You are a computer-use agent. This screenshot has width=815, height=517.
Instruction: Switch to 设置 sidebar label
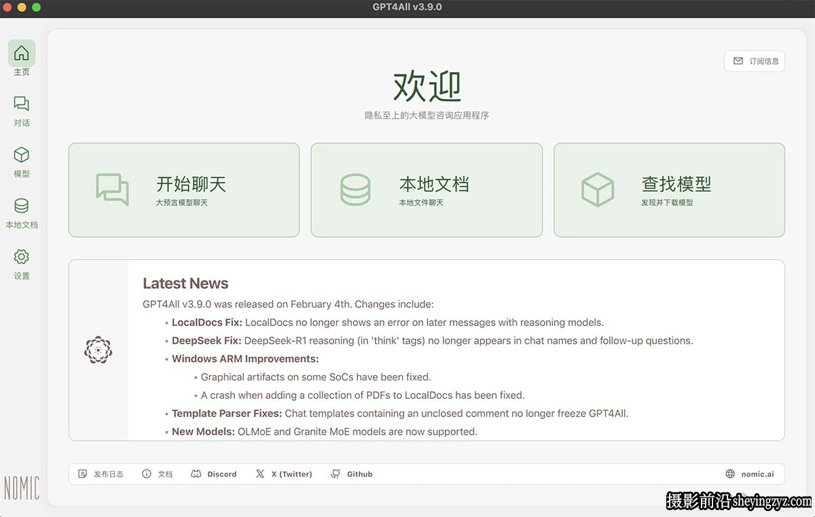(22, 276)
